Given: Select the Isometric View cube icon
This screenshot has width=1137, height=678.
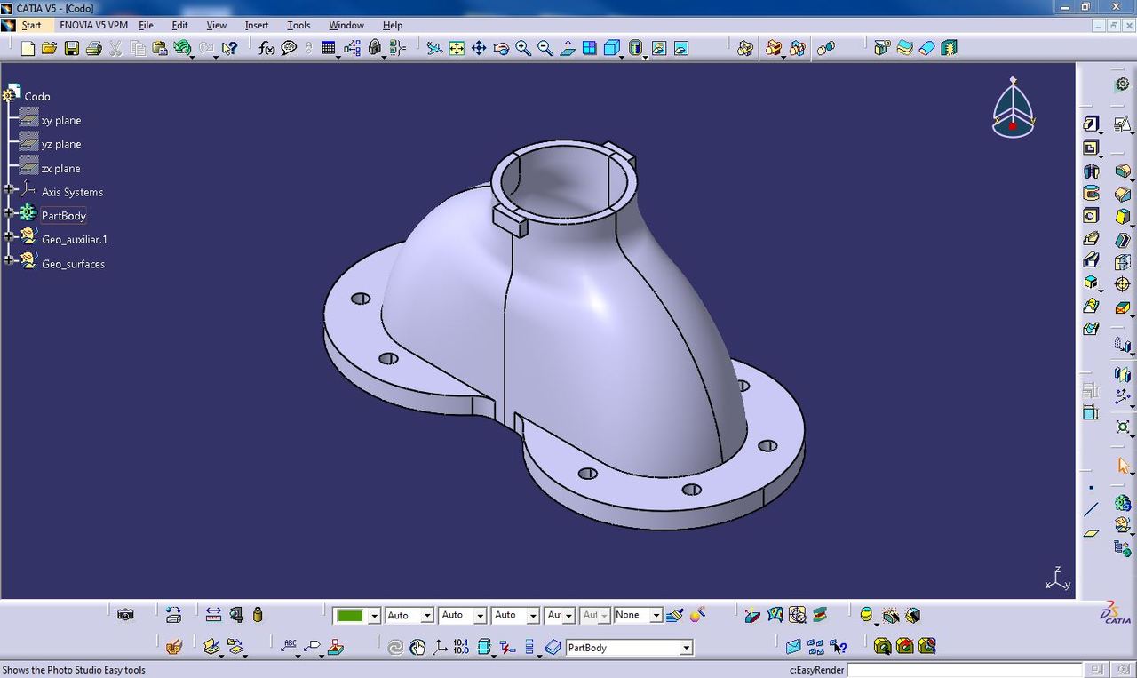Looking at the screenshot, I should 612,48.
